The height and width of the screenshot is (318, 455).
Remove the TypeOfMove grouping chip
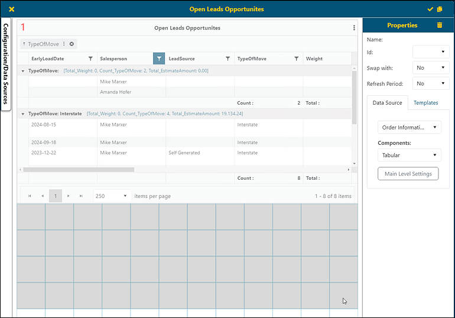(x=71, y=44)
